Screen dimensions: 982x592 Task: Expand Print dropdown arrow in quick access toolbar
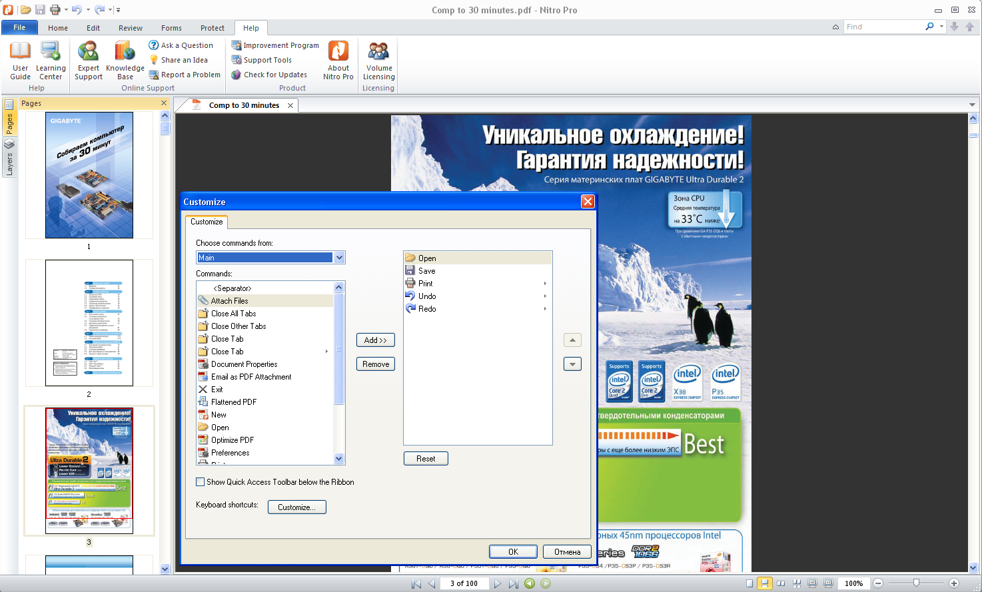point(66,9)
